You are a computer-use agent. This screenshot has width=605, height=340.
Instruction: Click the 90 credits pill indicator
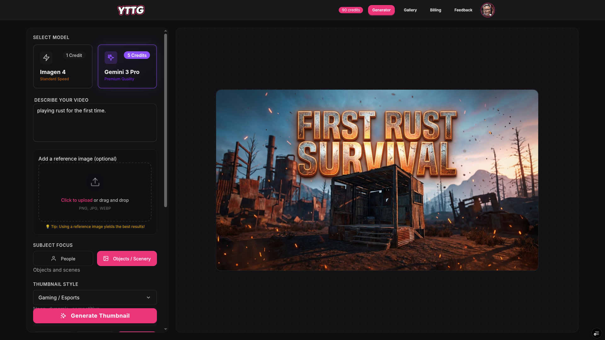[350, 10]
